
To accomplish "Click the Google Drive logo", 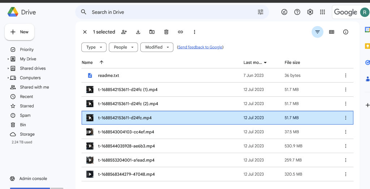I will [x=13, y=12].
